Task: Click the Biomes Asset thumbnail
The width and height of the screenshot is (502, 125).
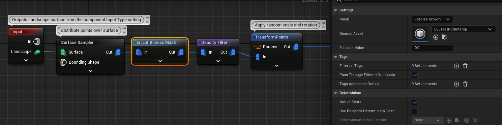Action: click(x=420, y=34)
